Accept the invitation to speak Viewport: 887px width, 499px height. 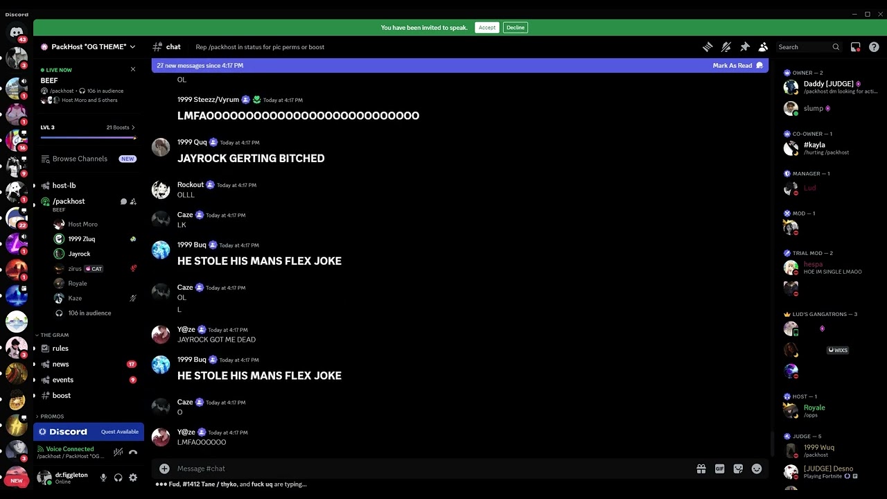click(x=487, y=28)
